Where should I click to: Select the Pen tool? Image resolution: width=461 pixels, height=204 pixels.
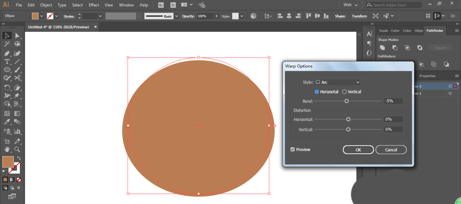coord(7,54)
